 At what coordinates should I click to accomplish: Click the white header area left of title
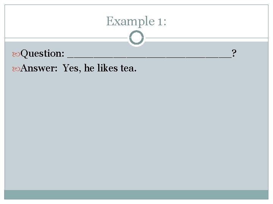coord(53,21)
